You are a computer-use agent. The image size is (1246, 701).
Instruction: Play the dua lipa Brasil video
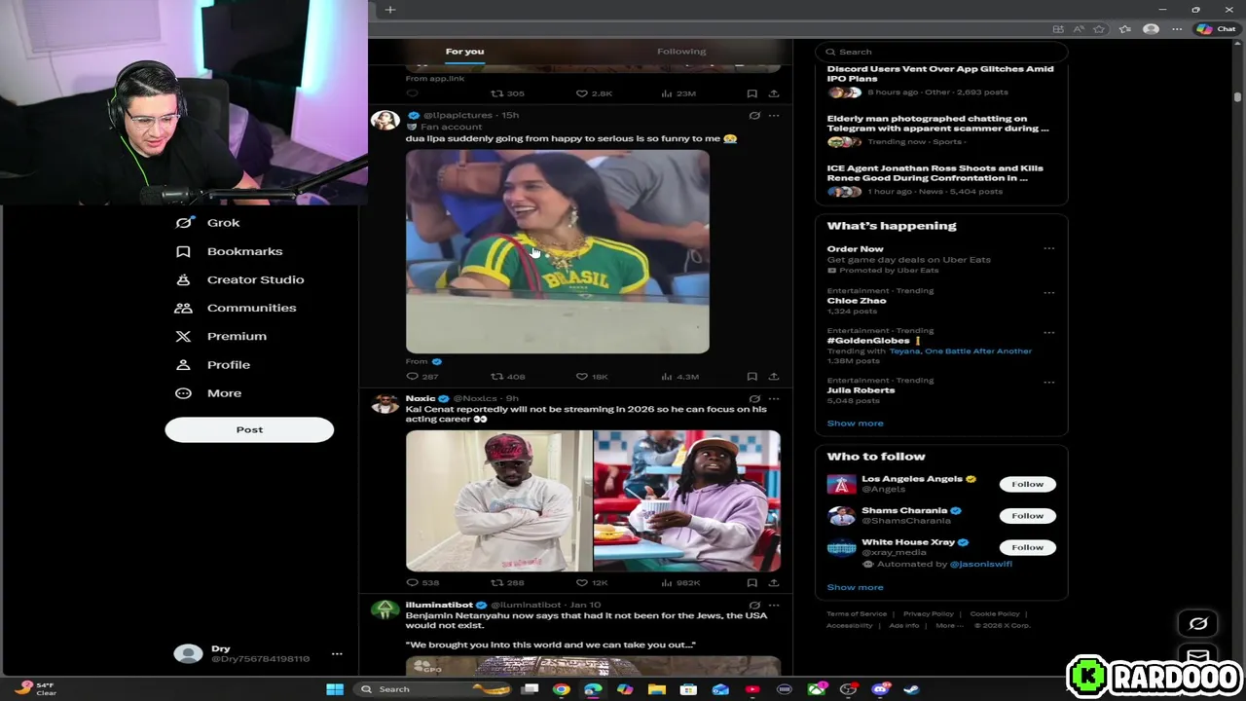[558, 252]
